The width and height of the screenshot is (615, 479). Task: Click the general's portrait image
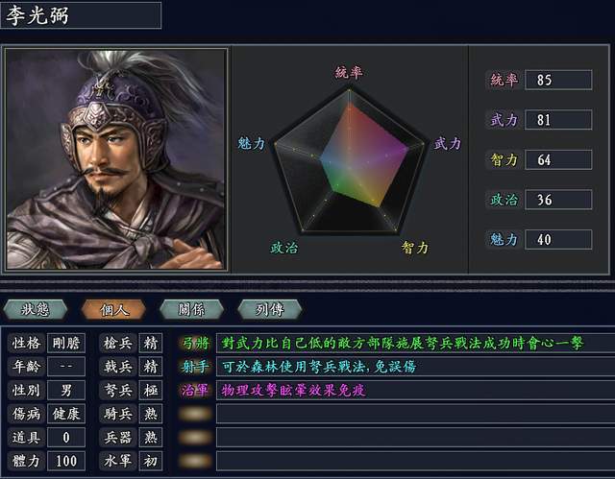tap(116, 158)
